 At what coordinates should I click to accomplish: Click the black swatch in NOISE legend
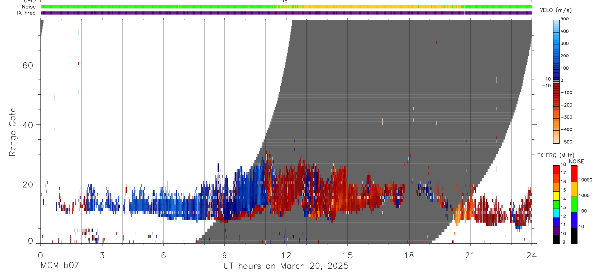point(574,236)
